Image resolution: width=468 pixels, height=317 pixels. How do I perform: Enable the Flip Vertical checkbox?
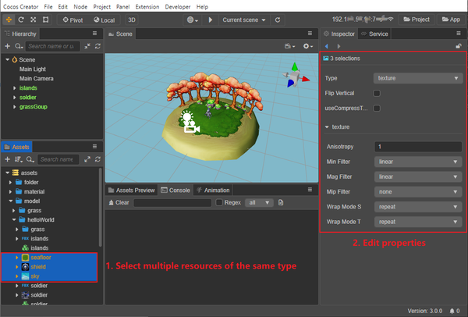(377, 93)
